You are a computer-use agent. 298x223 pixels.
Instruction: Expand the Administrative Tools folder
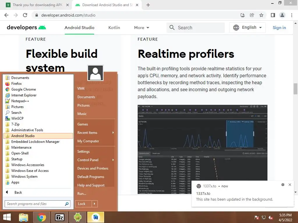coord(38,130)
